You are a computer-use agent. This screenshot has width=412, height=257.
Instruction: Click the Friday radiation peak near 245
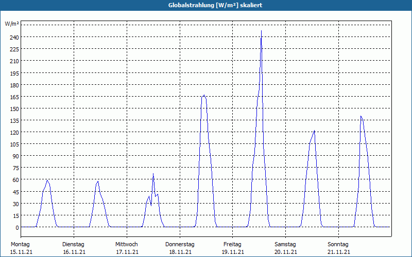(x=261, y=31)
